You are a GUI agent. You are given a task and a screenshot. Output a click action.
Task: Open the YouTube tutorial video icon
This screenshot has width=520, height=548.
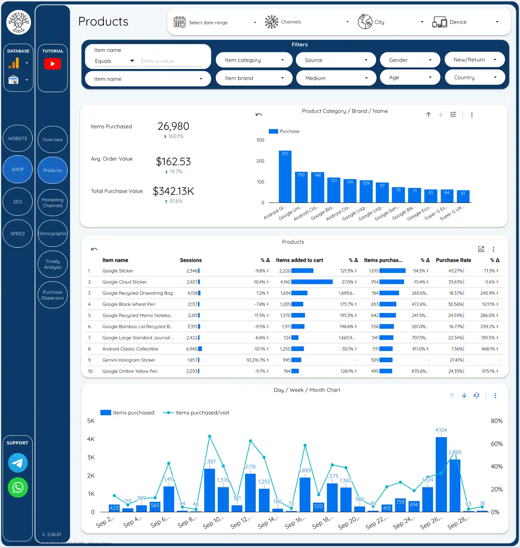point(53,64)
